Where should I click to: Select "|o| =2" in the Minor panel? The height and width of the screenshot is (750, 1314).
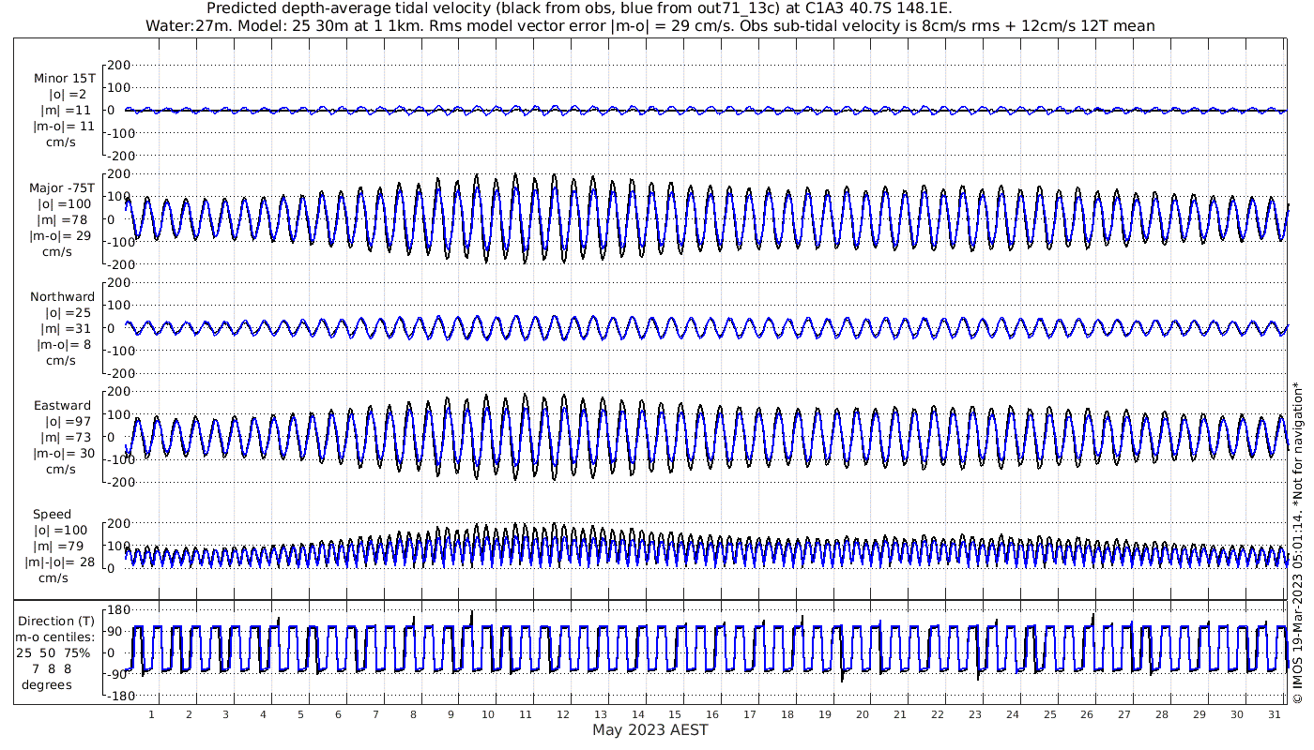pos(68,94)
